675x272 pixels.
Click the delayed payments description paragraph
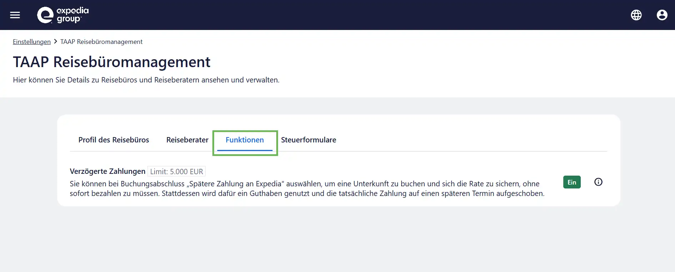tap(307, 189)
